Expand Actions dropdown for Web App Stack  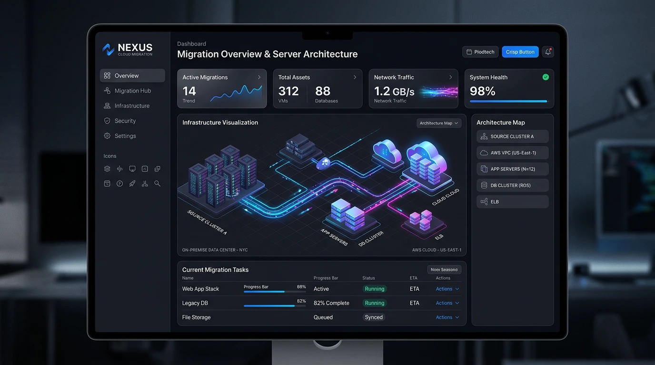coord(447,289)
